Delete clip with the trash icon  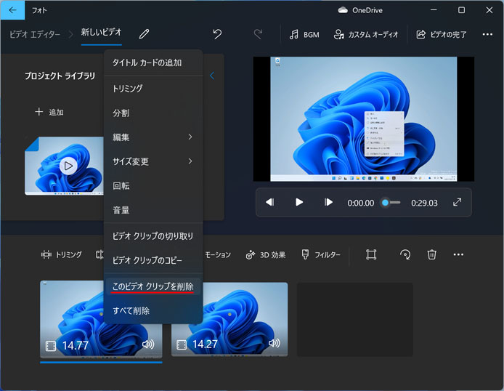[431, 254]
